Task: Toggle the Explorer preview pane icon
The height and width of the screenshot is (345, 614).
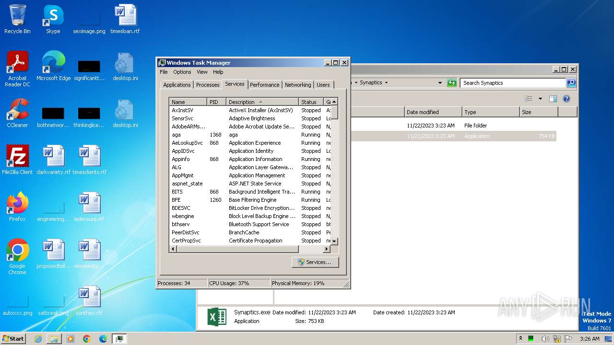Action: [x=553, y=99]
